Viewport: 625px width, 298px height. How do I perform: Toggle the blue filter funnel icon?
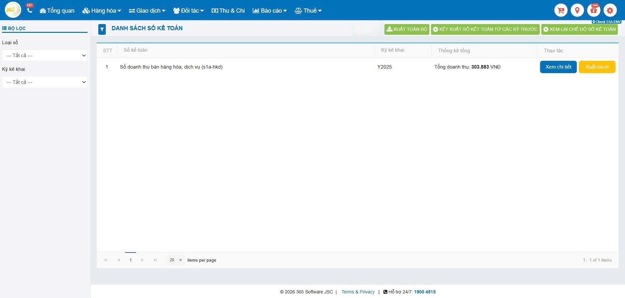coord(102,29)
